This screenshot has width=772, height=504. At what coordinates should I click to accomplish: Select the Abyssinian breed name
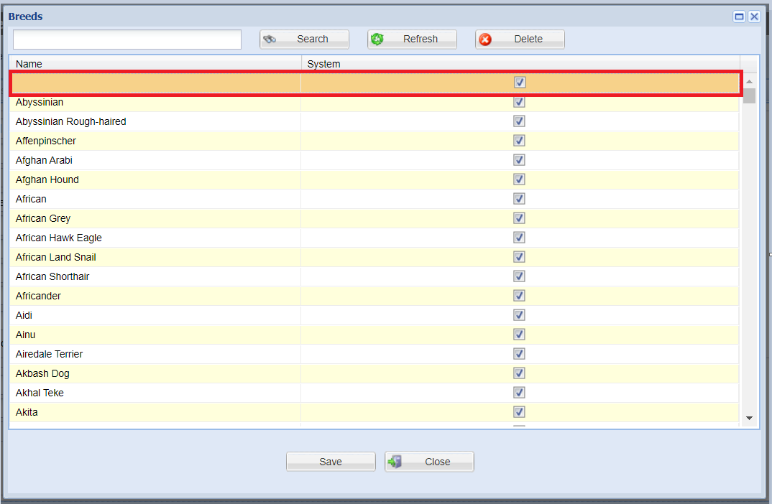click(40, 102)
